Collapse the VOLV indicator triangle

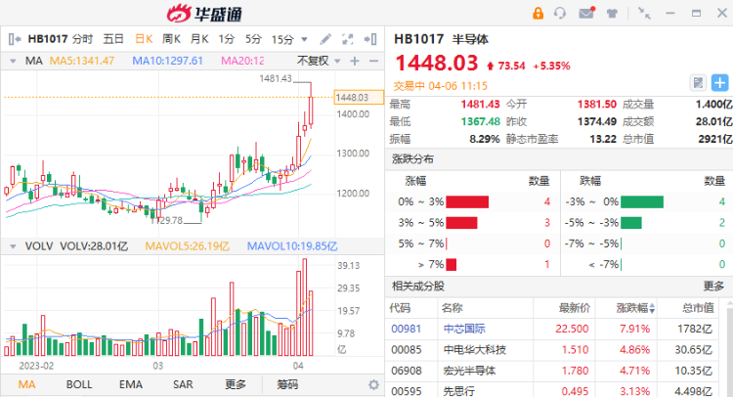coord(13,246)
